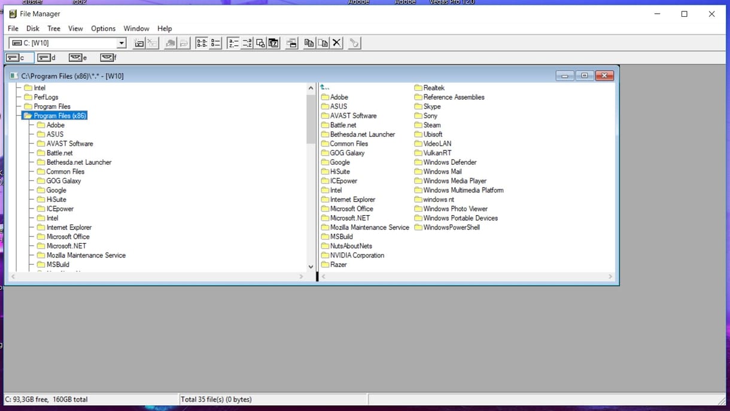The image size is (730, 411).
Task: Show all file details view icon
Action: pyautogui.click(x=215, y=43)
